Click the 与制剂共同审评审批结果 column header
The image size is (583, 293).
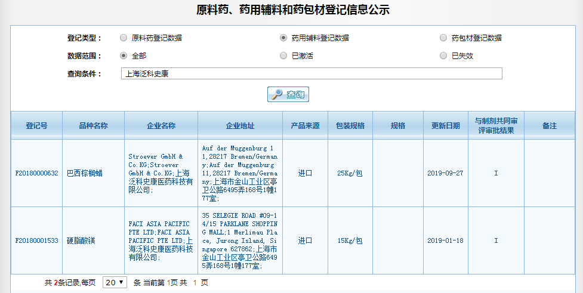point(496,126)
